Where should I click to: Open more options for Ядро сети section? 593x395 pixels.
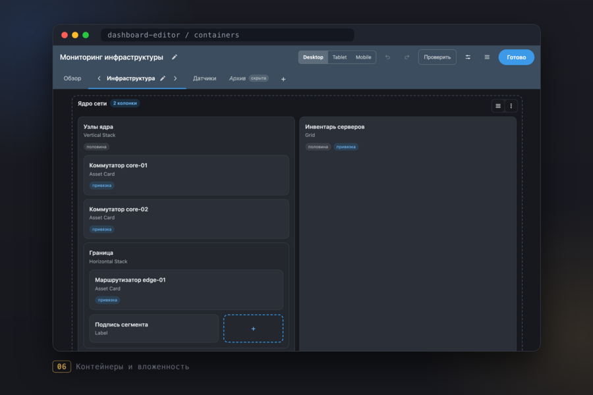[511, 106]
